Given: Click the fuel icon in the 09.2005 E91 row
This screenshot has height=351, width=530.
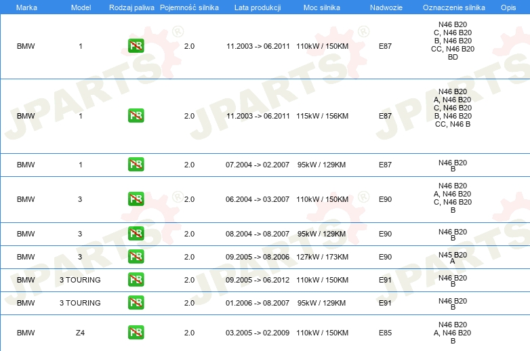Looking at the screenshot, I should click(136, 280).
